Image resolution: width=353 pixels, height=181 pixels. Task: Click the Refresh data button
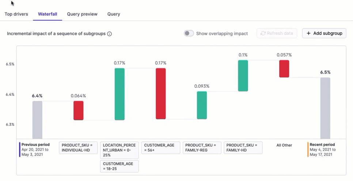point(277,33)
